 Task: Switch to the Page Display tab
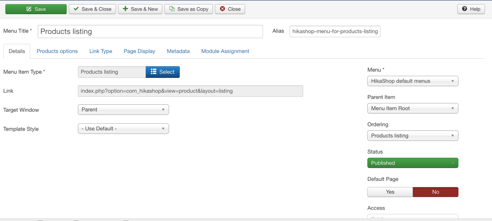coord(139,51)
